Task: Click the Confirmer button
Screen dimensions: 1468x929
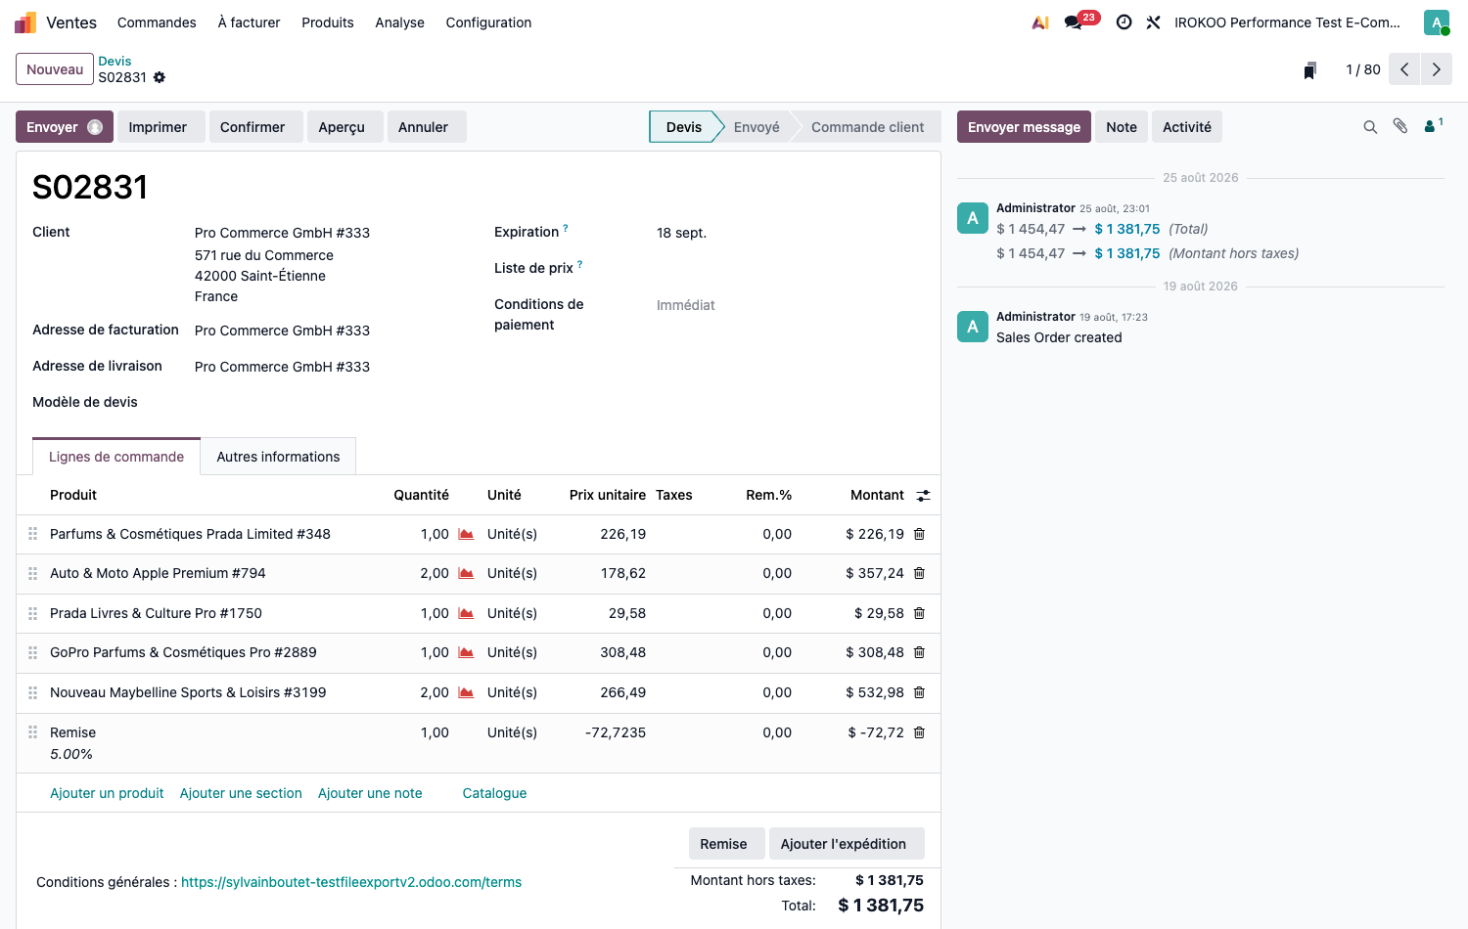Action: pos(252,127)
